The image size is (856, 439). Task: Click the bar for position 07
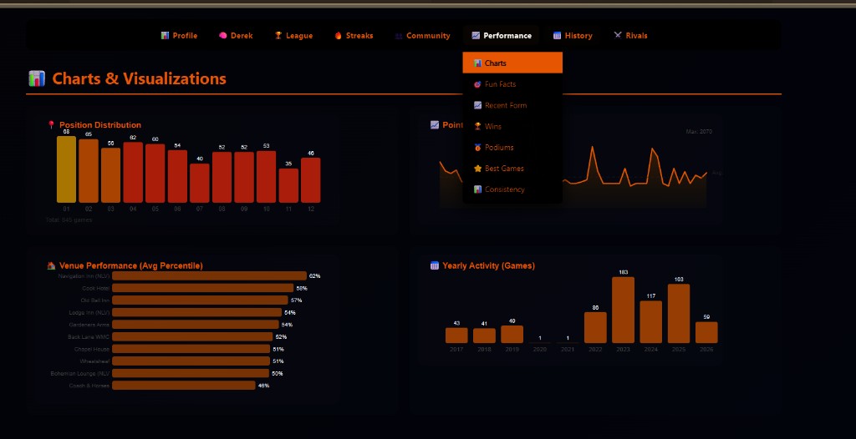(200, 184)
